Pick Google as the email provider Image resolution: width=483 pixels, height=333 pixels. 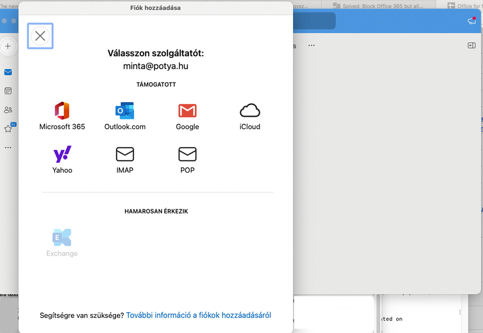(x=187, y=116)
